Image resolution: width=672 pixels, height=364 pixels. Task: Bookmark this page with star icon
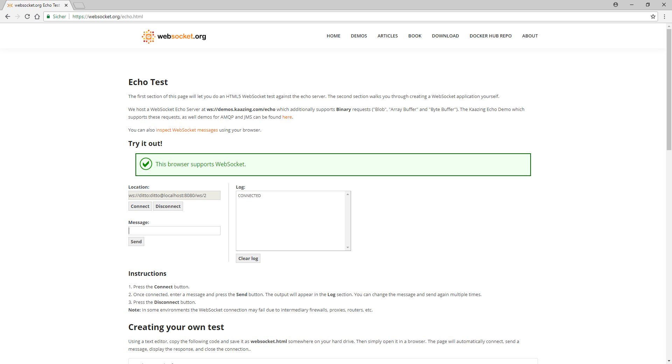[x=653, y=16]
